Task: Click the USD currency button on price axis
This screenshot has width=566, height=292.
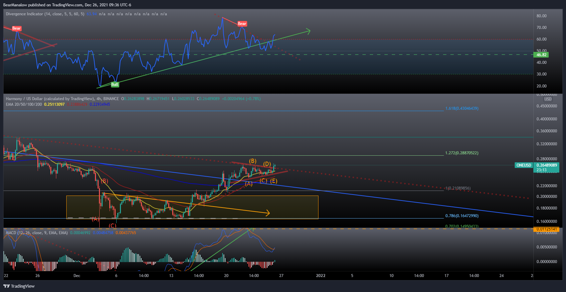Action: 548,99
